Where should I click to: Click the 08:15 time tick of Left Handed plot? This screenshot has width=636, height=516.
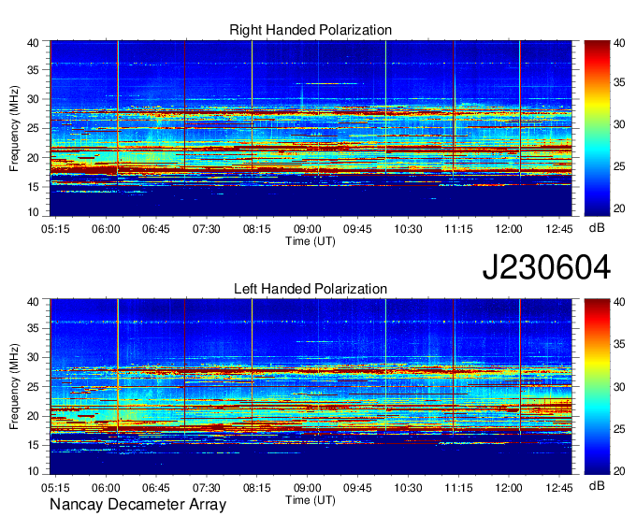click(257, 488)
